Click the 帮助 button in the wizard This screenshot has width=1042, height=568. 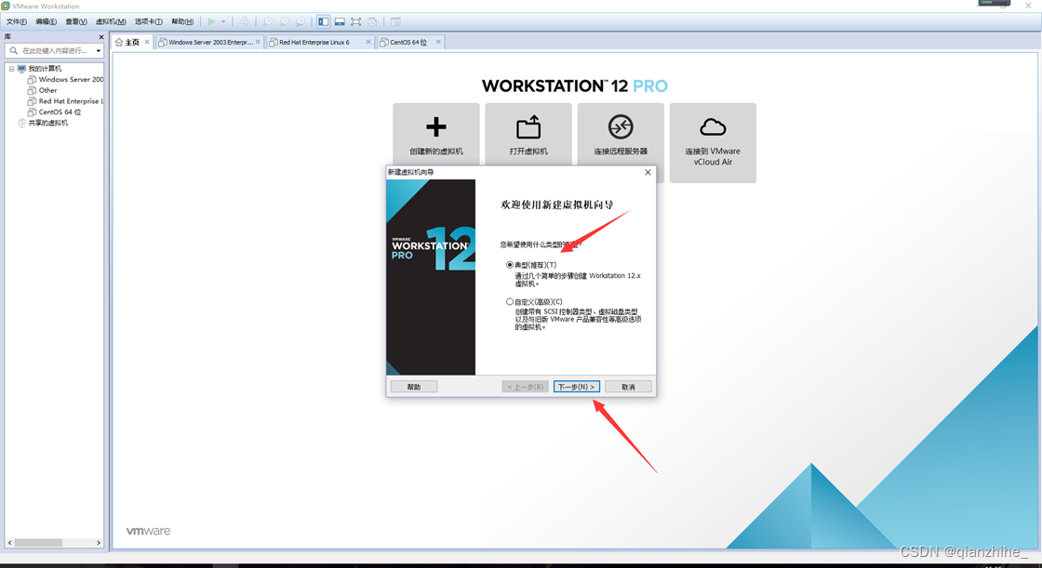coord(413,387)
